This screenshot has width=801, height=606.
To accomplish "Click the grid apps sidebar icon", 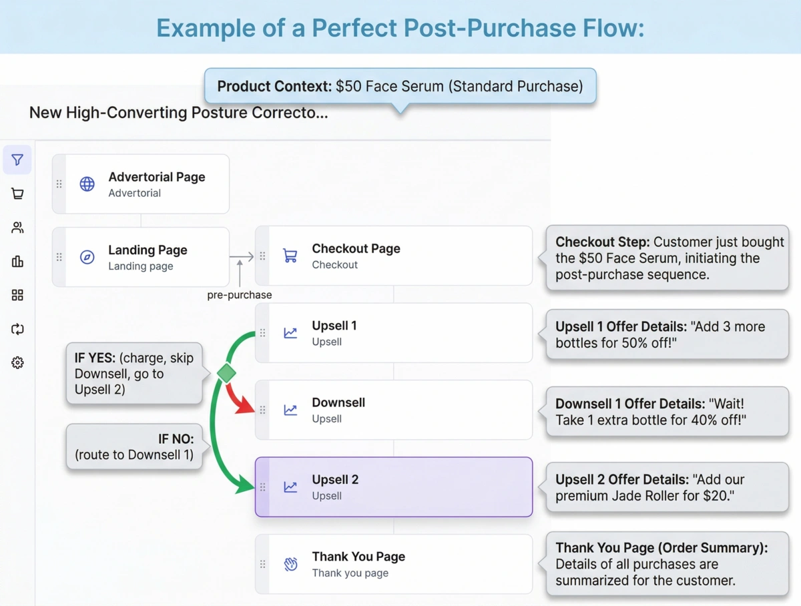I will tap(17, 296).
